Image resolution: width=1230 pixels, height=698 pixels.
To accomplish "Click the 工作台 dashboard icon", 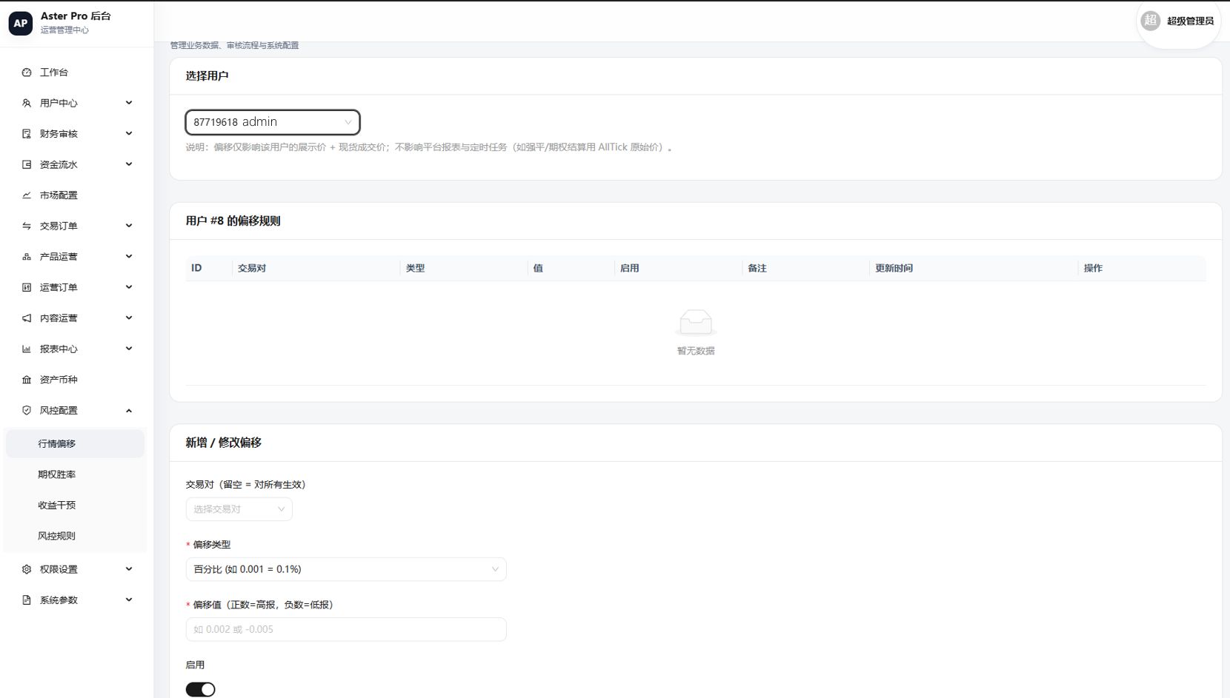I will point(27,73).
